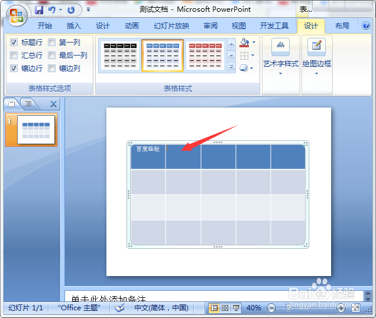Redo the last action
376x318 pixels.
(x=71, y=10)
